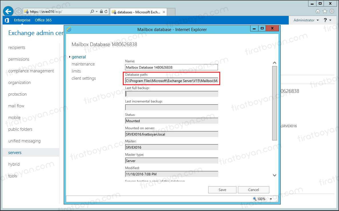
Task: Select the limits page in dialog
Action: point(76,71)
